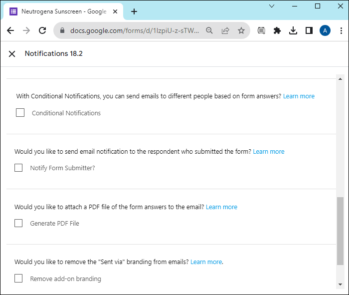The height and width of the screenshot is (295, 349).
Task: Share this page using the share icon
Action: pyautogui.click(x=225, y=31)
